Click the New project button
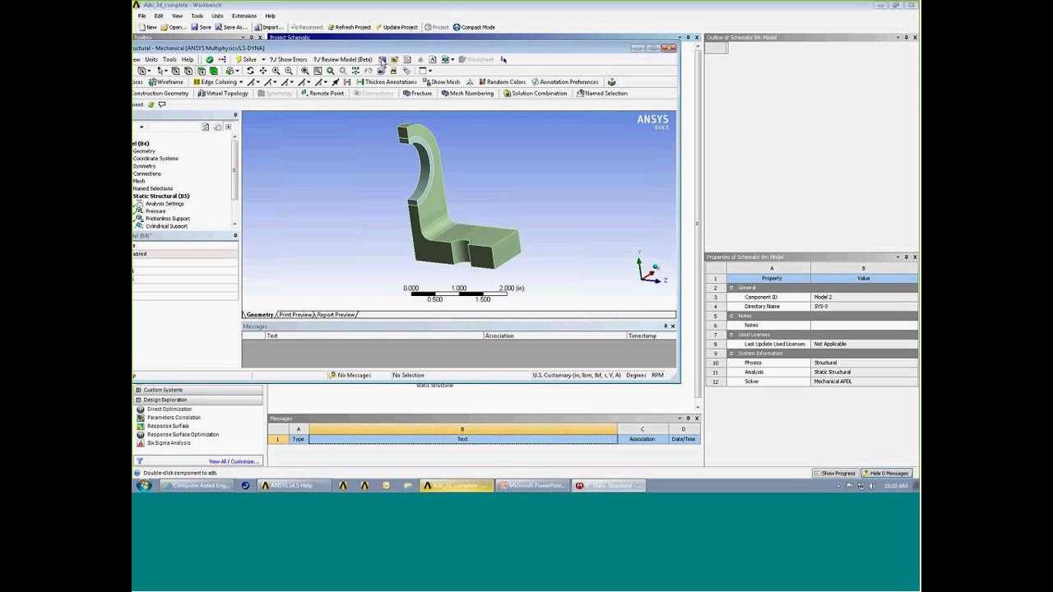 [x=147, y=27]
